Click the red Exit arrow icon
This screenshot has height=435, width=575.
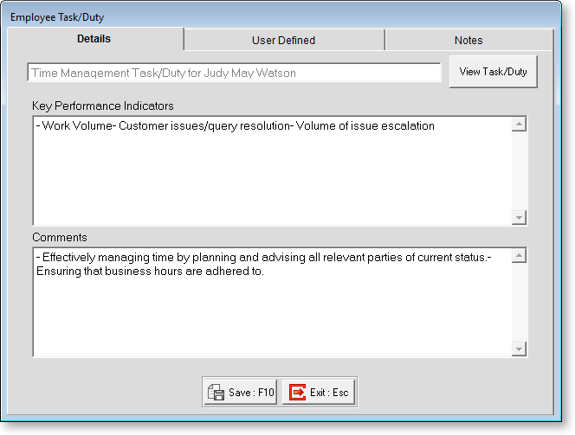click(297, 393)
